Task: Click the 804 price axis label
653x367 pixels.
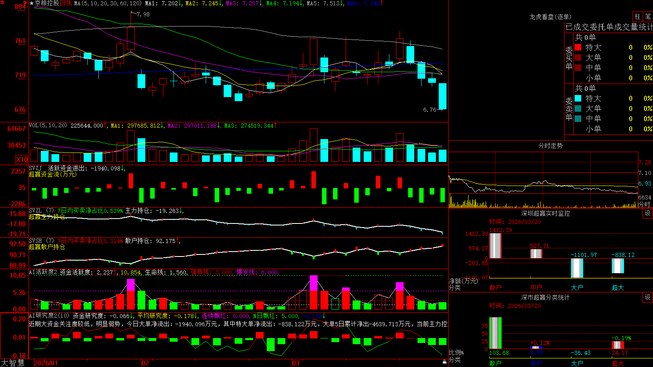Action: pyautogui.click(x=20, y=7)
